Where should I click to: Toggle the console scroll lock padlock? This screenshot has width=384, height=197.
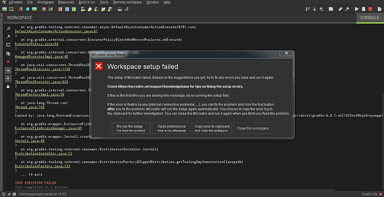[x=8, y=86]
